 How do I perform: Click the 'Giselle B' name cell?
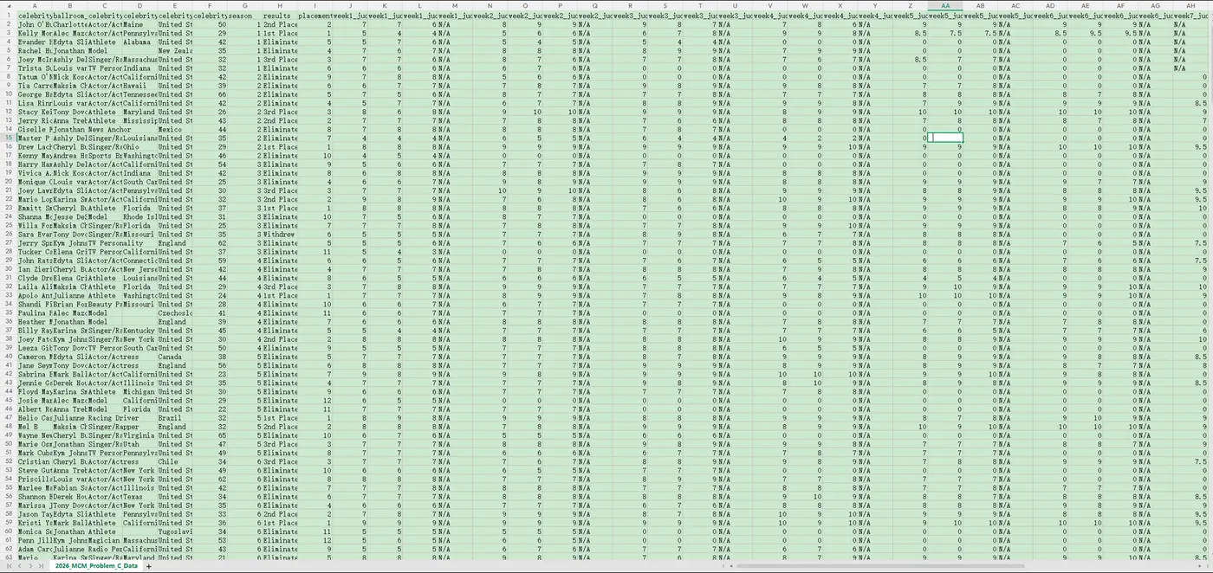coord(35,129)
